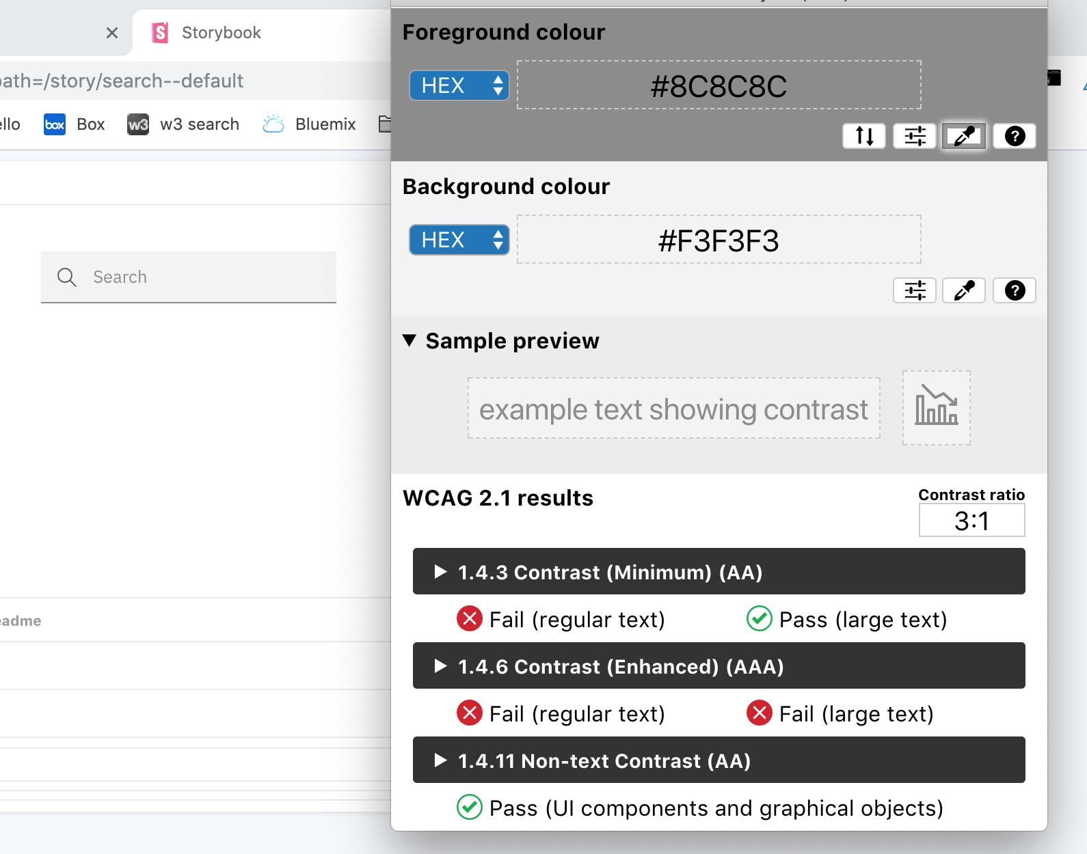Click Fail (large text) under 1.4.6
This screenshot has height=854, width=1087.
pyautogui.click(x=840, y=713)
